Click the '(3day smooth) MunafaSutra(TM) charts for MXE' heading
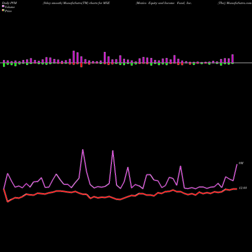The height and width of the screenshot is (252, 252). point(76,3)
